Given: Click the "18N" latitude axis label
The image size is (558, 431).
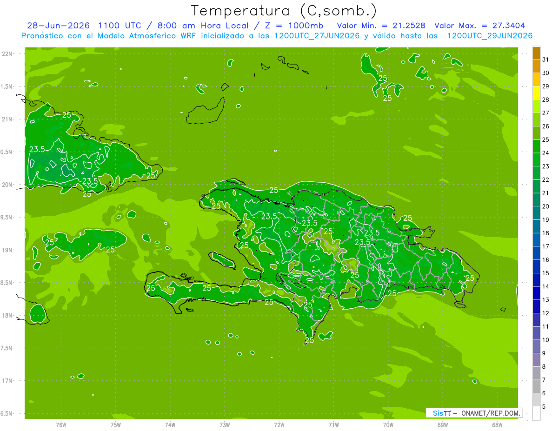Looking at the screenshot, I should pos(7,315).
